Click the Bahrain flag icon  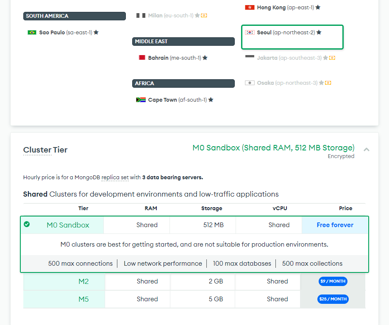point(142,58)
